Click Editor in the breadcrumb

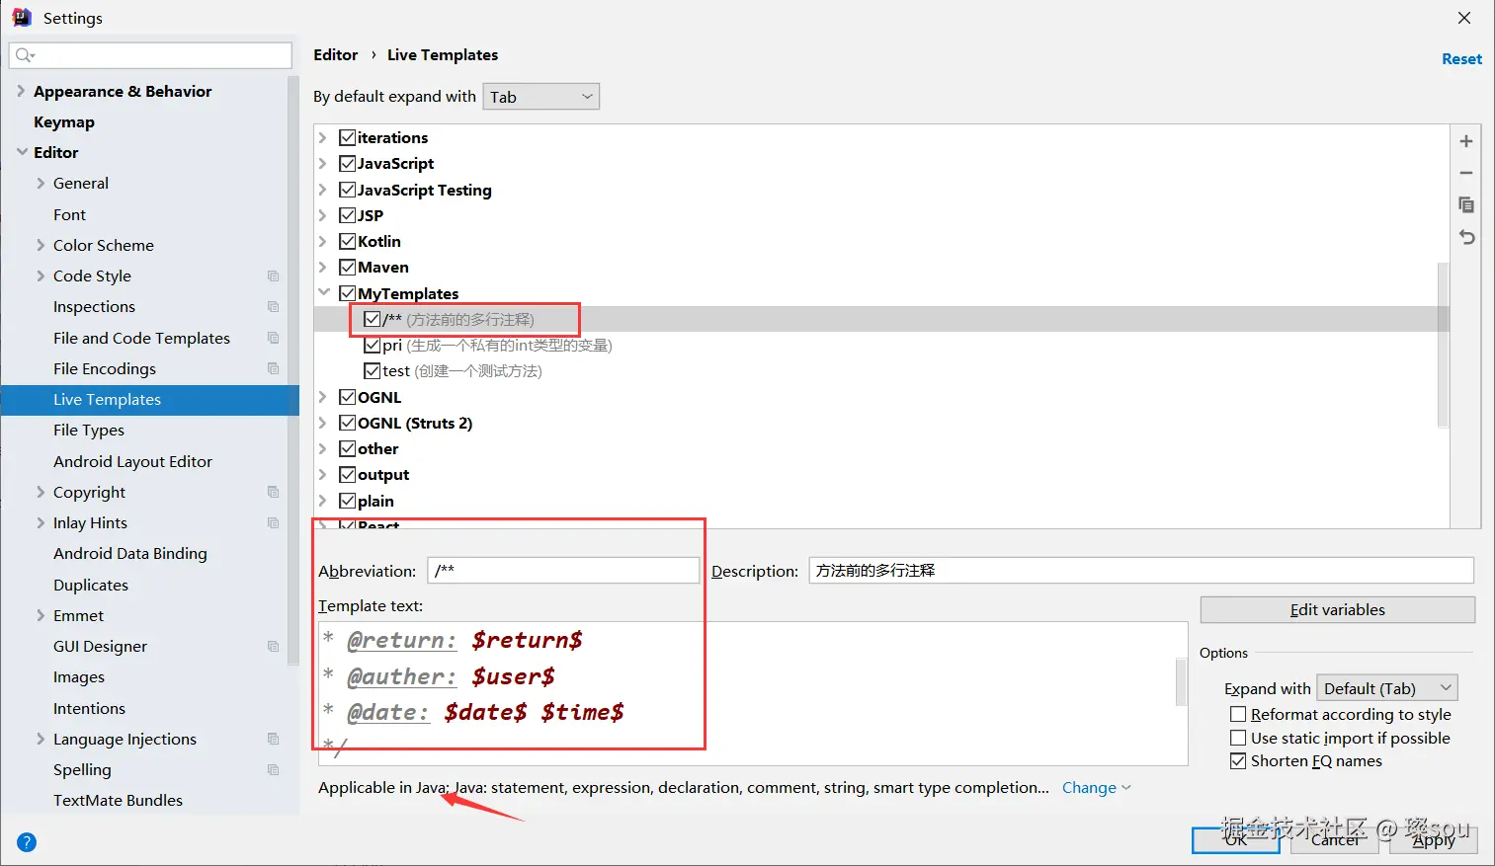click(336, 55)
